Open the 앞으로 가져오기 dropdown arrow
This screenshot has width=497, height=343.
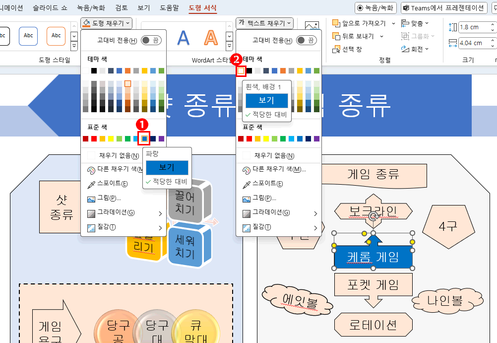[x=393, y=23]
